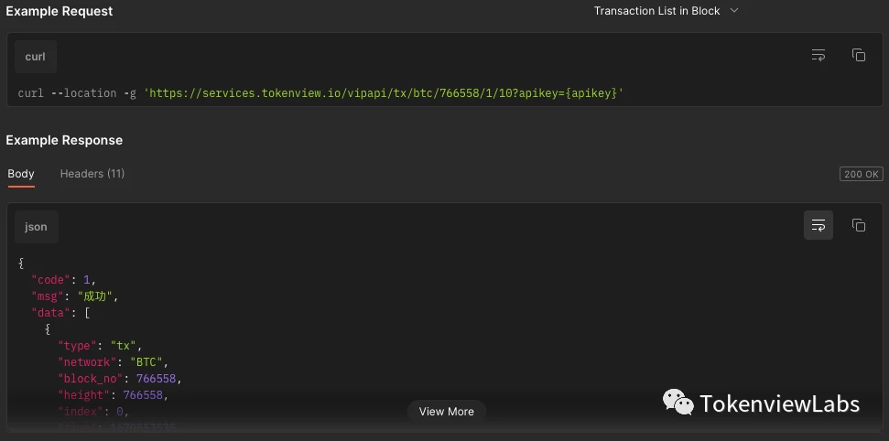889x441 pixels.
Task: Switch to the Body tab
Action: pos(21,174)
